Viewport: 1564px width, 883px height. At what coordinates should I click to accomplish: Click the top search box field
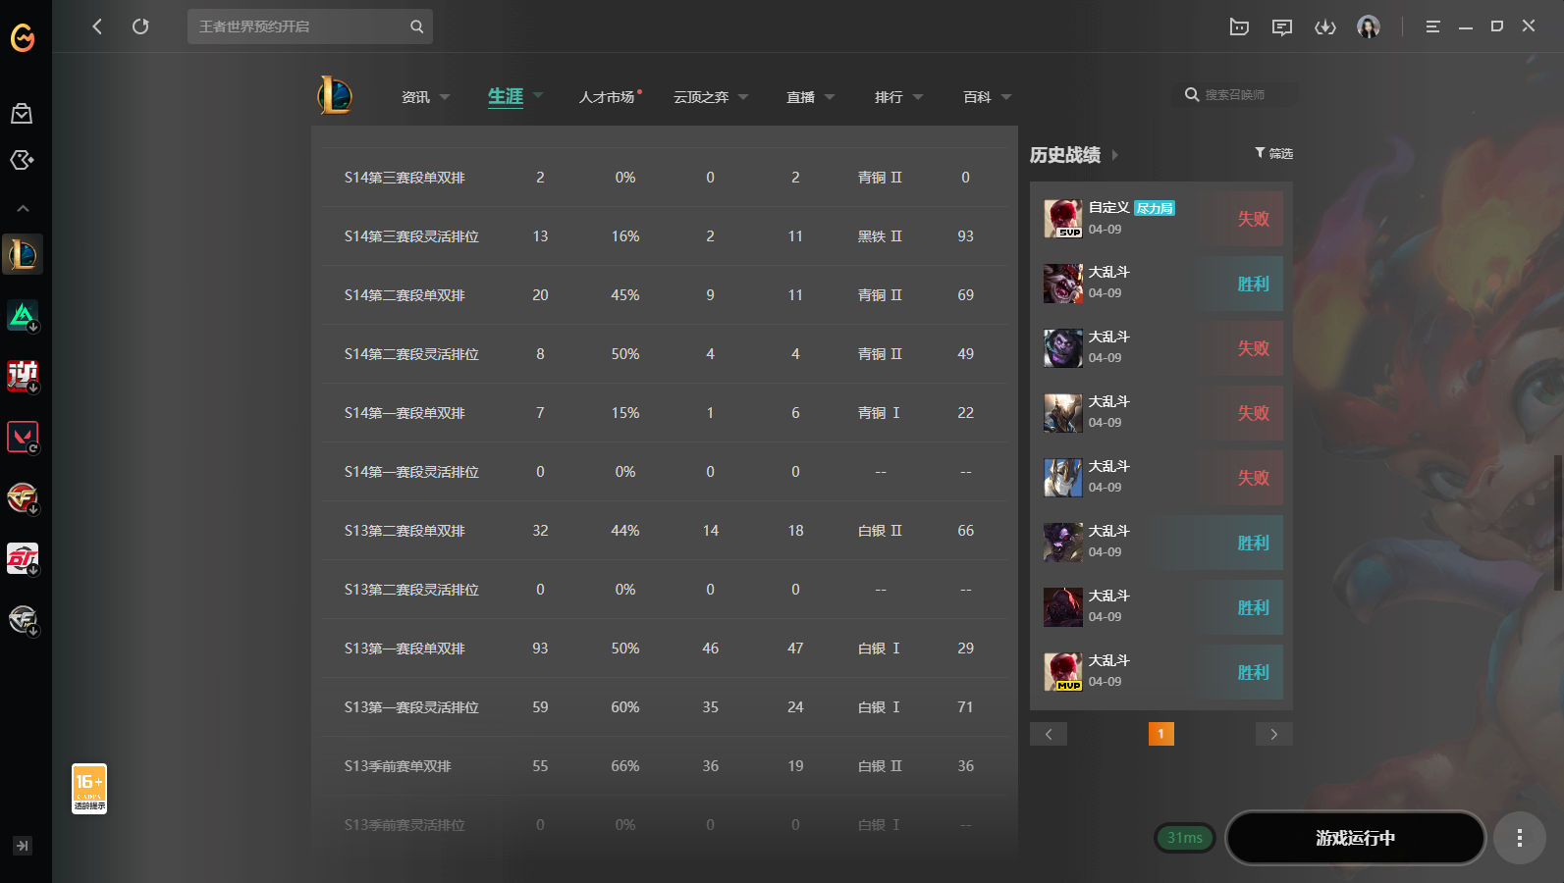(310, 26)
